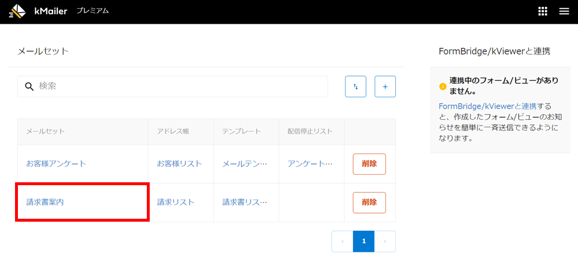Open the apps grid launcher
The height and width of the screenshot is (272, 578).
point(542,11)
